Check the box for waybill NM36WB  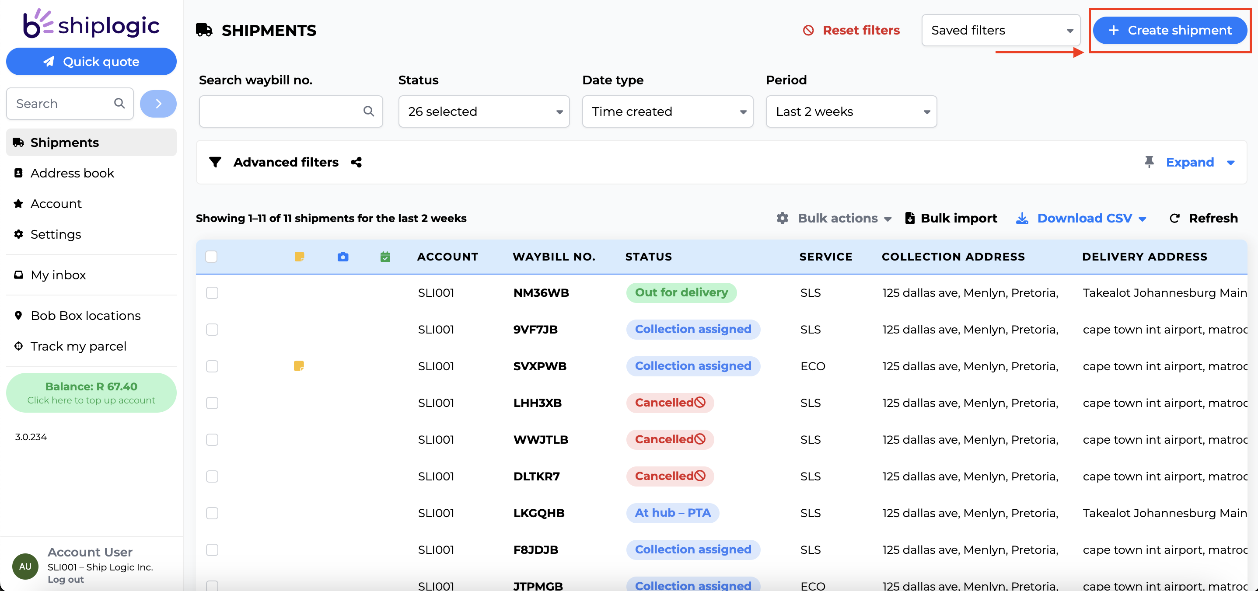click(212, 293)
